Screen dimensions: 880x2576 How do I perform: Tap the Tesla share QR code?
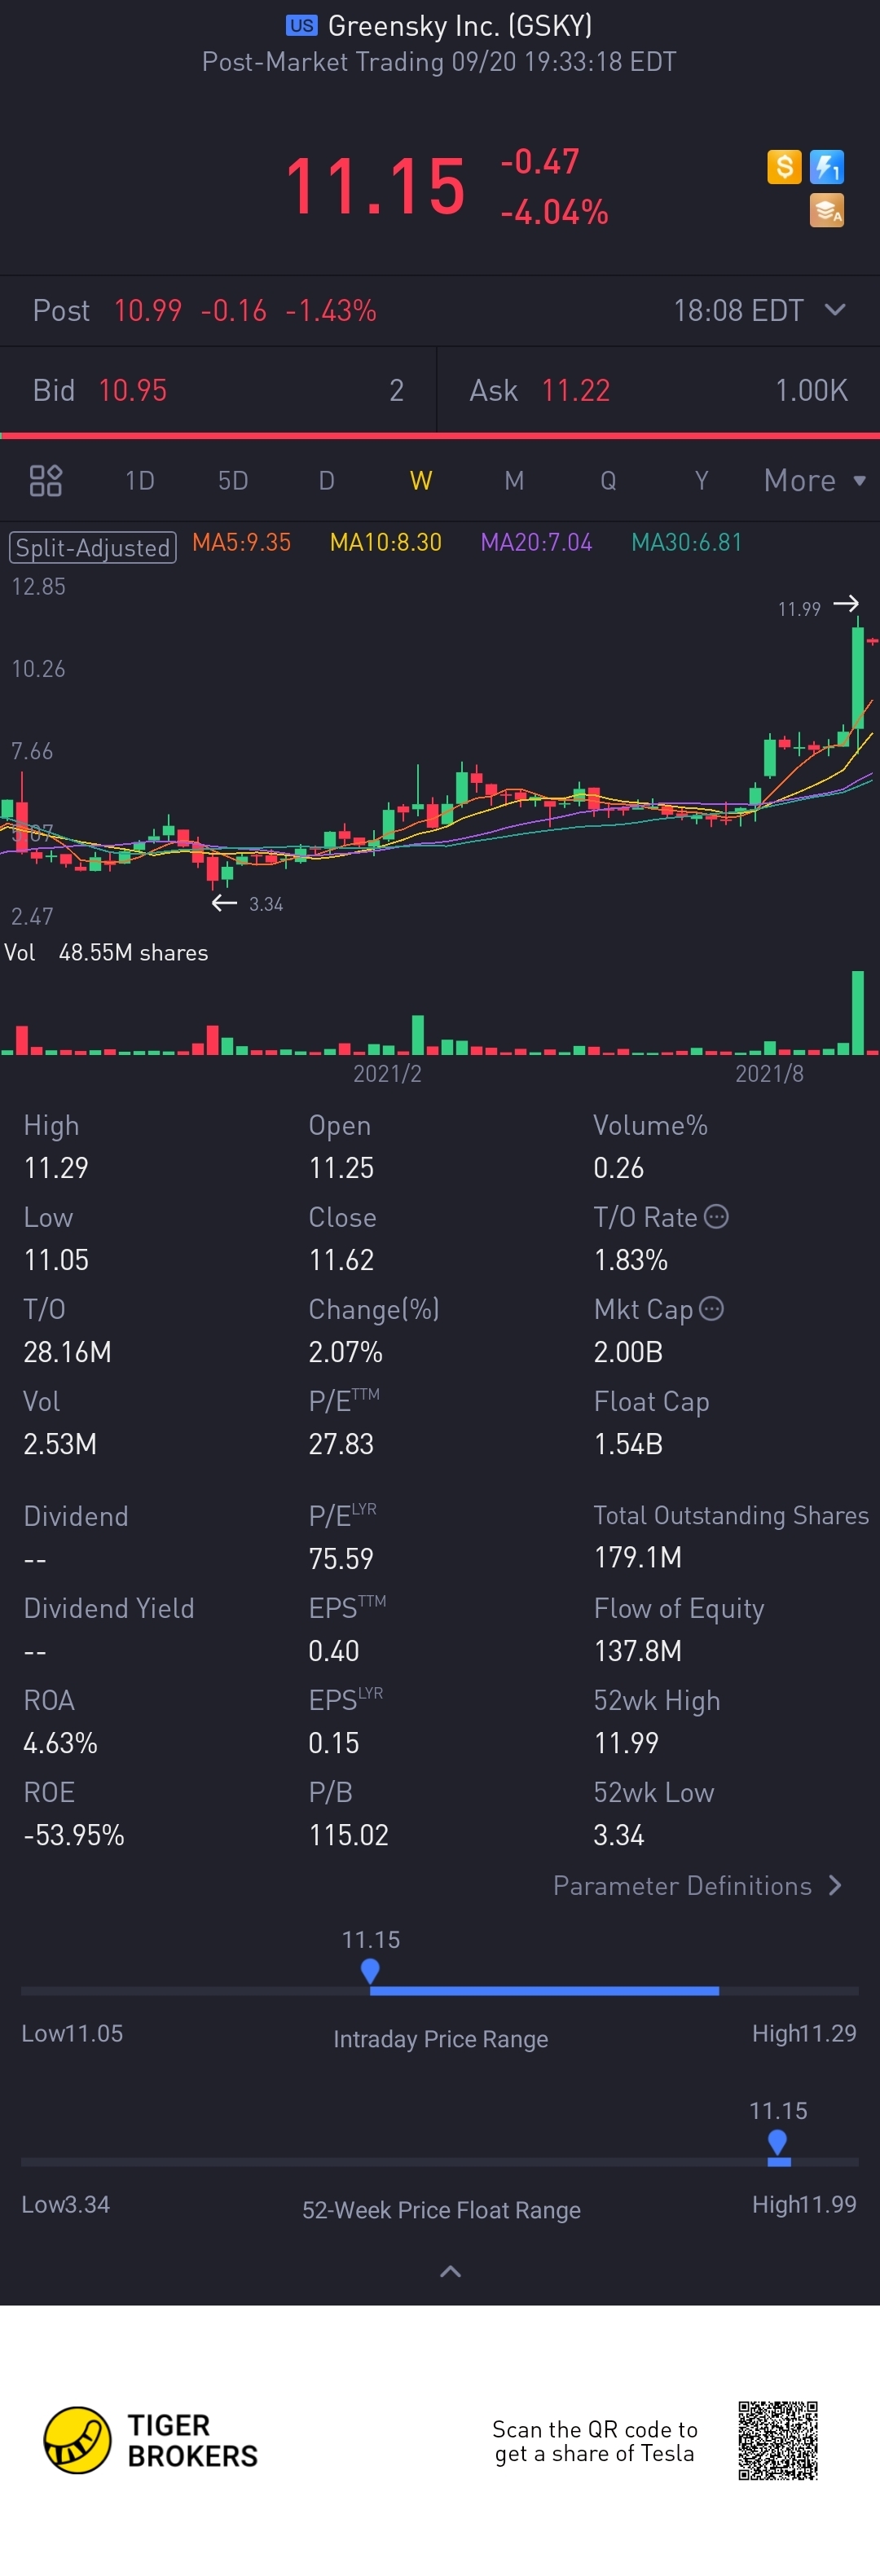[778, 2441]
